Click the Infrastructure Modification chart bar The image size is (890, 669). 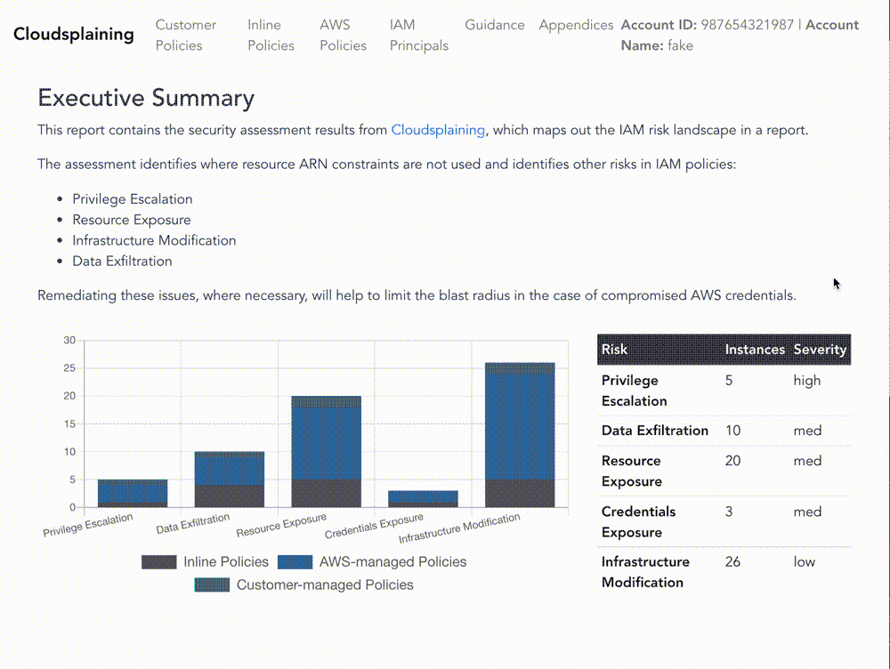(520, 435)
